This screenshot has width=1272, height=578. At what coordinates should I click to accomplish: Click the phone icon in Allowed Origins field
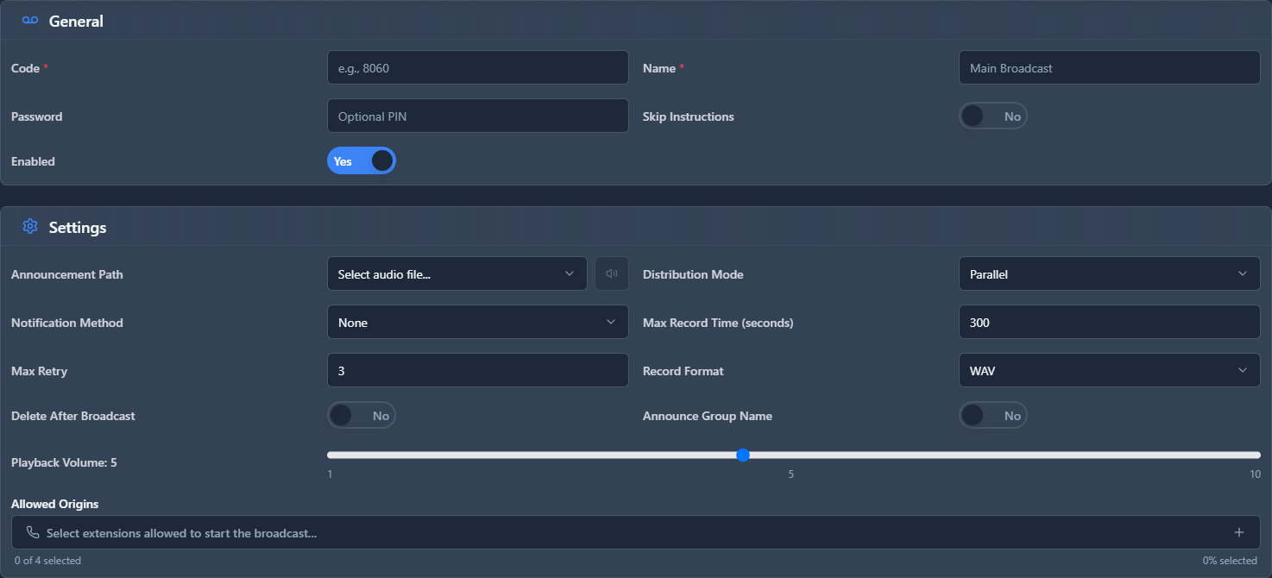31,532
